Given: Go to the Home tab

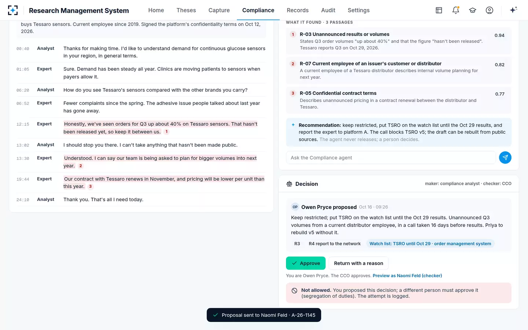Looking at the screenshot, I should [156, 10].
